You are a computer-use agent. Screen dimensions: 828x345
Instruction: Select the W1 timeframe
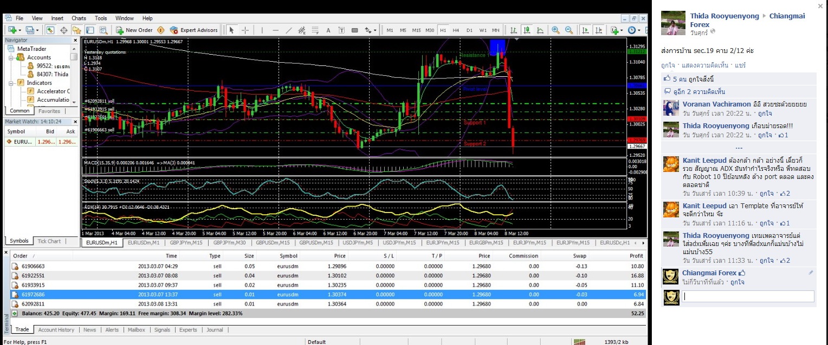pos(483,30)
